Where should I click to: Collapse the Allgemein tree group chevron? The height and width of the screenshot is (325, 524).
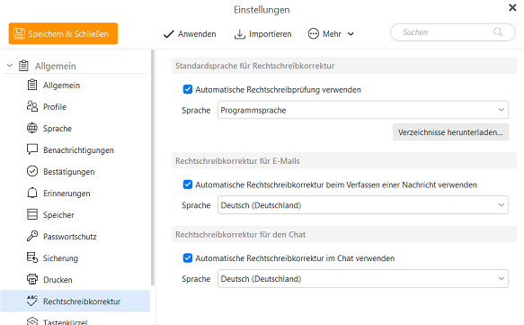10,66
